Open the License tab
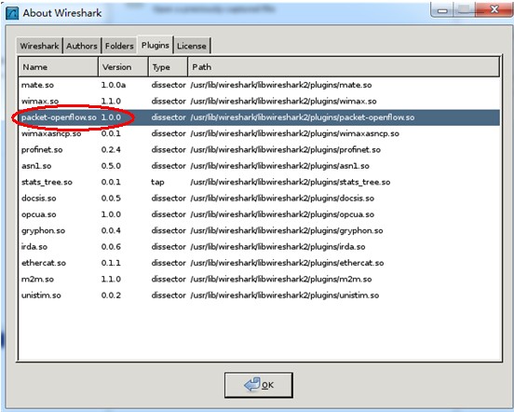Image resolution: width=514 pixels, height=412 pixels. point(192,46)
